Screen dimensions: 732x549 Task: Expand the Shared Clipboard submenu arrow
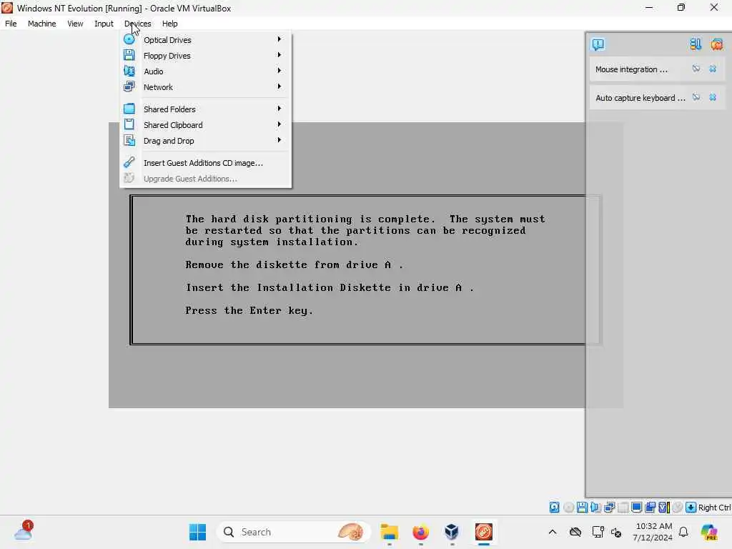click(x=280, y=124)
